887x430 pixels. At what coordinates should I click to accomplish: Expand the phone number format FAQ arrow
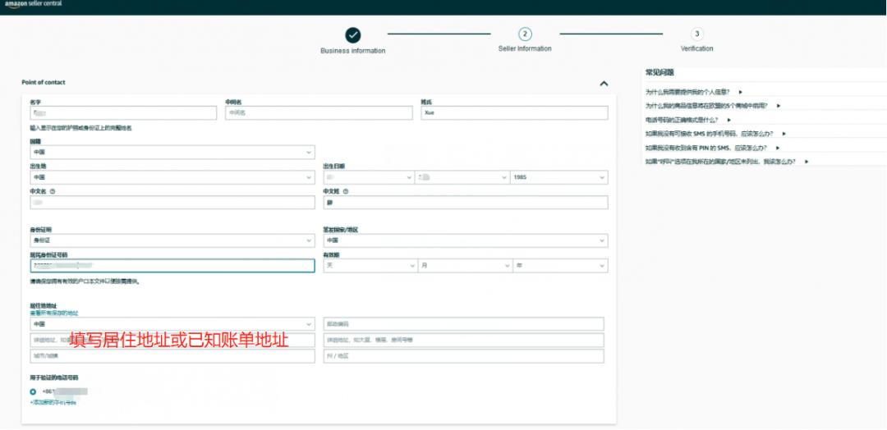[728, 120]
